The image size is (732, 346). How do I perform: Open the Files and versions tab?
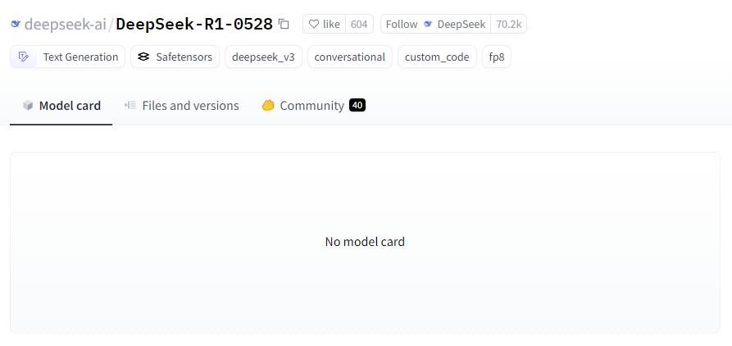182,106
